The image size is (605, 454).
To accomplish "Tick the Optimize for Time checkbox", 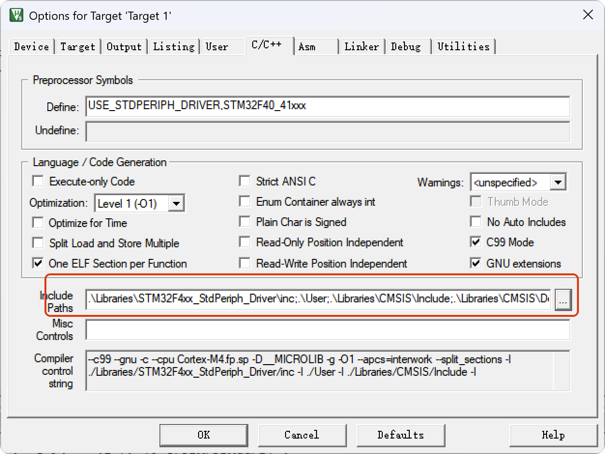I will pos(38,223).
